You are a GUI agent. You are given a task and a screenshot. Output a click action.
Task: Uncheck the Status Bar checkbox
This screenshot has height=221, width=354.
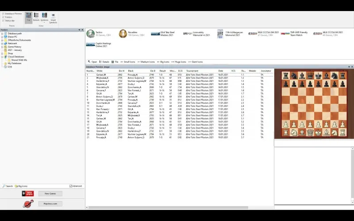coord(4,20)
